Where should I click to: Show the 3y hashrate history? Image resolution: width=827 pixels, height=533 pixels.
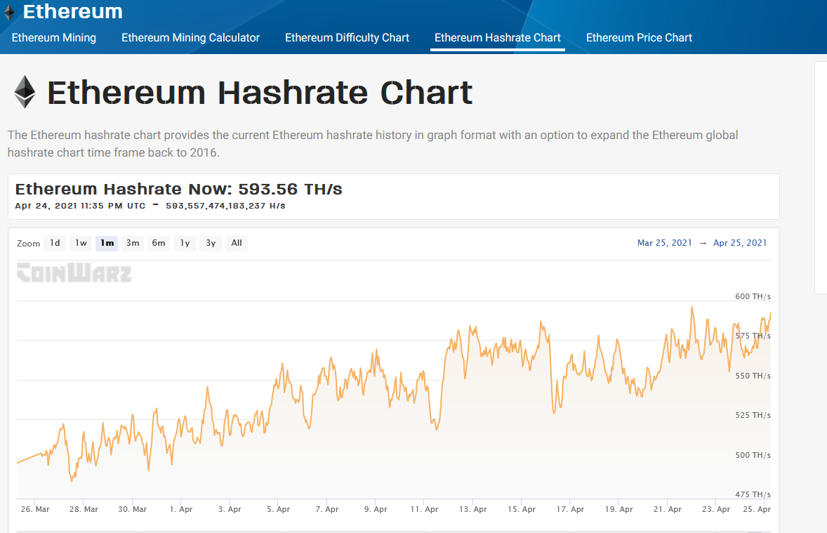211,243
